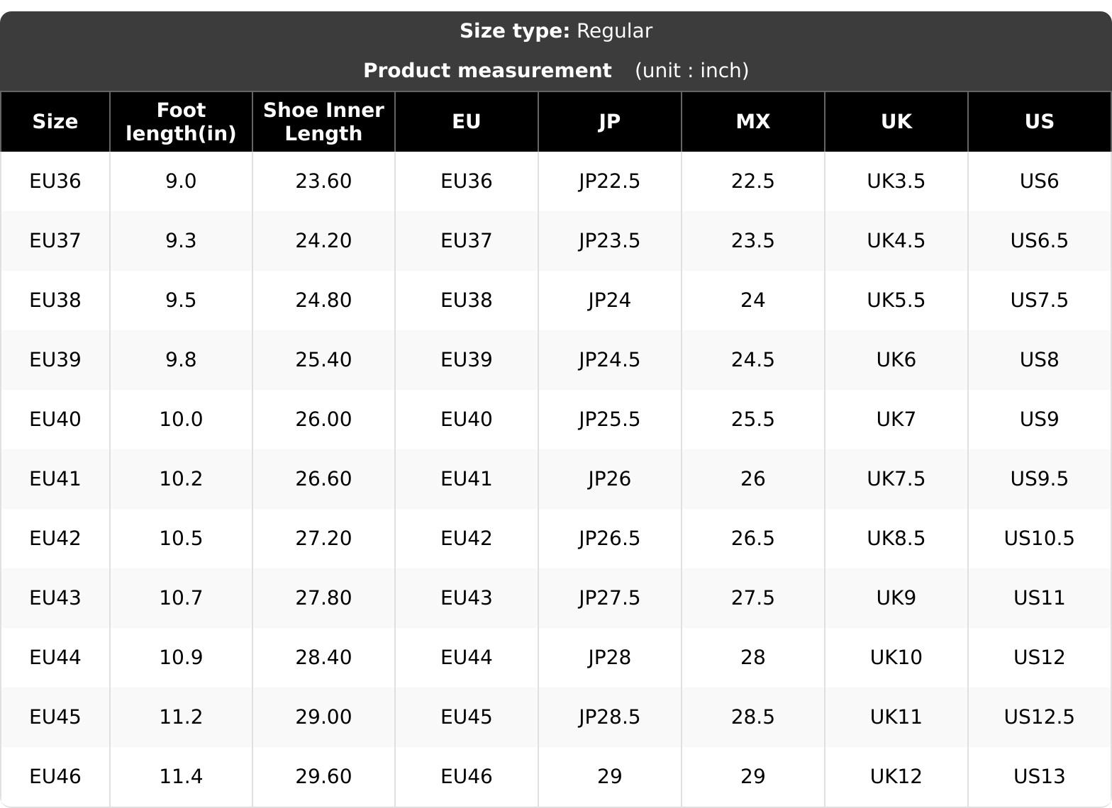
Task: Click the MX column header
Action: point(752,121)
